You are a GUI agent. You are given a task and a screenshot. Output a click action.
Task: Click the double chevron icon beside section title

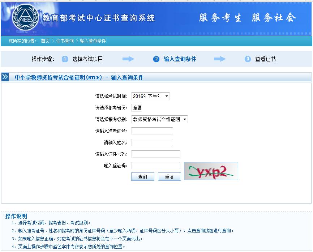[5, 77]
